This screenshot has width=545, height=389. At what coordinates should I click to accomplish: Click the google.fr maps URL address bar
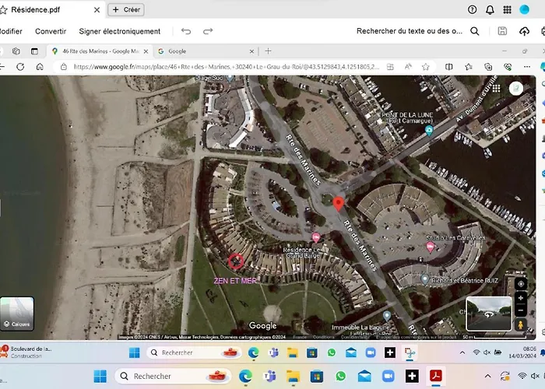point(226,67)
